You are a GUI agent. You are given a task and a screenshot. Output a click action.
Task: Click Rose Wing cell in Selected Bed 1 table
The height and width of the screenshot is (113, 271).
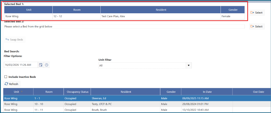pyautogui.click(x=28, y=16)
